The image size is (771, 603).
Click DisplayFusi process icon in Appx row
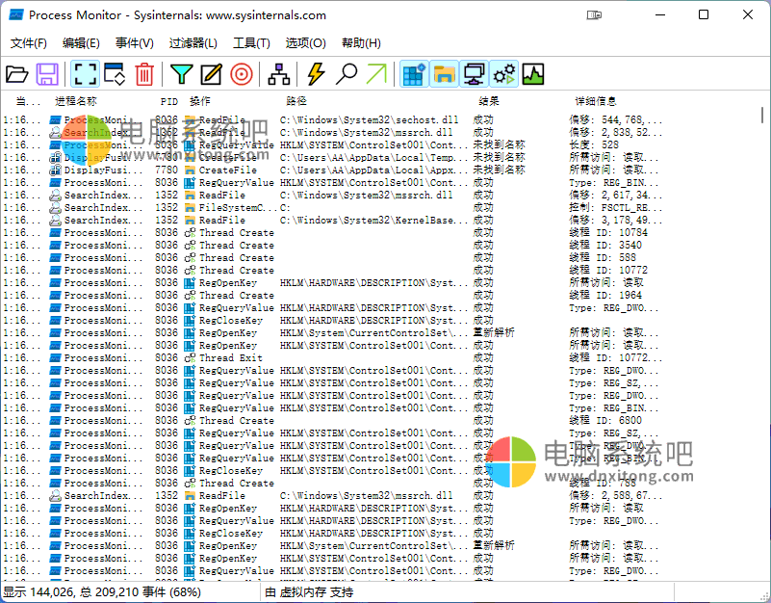tap(55, 170)
